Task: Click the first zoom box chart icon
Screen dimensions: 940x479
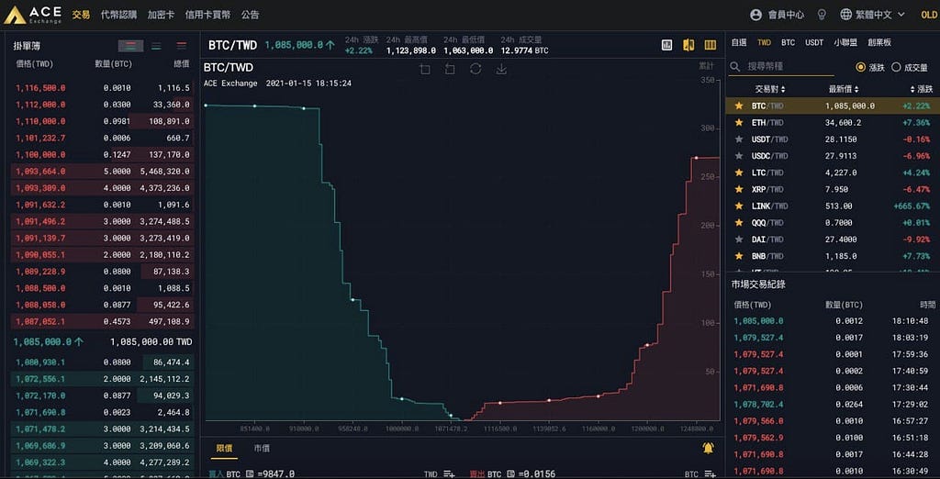Action: (x=425, y=69)
